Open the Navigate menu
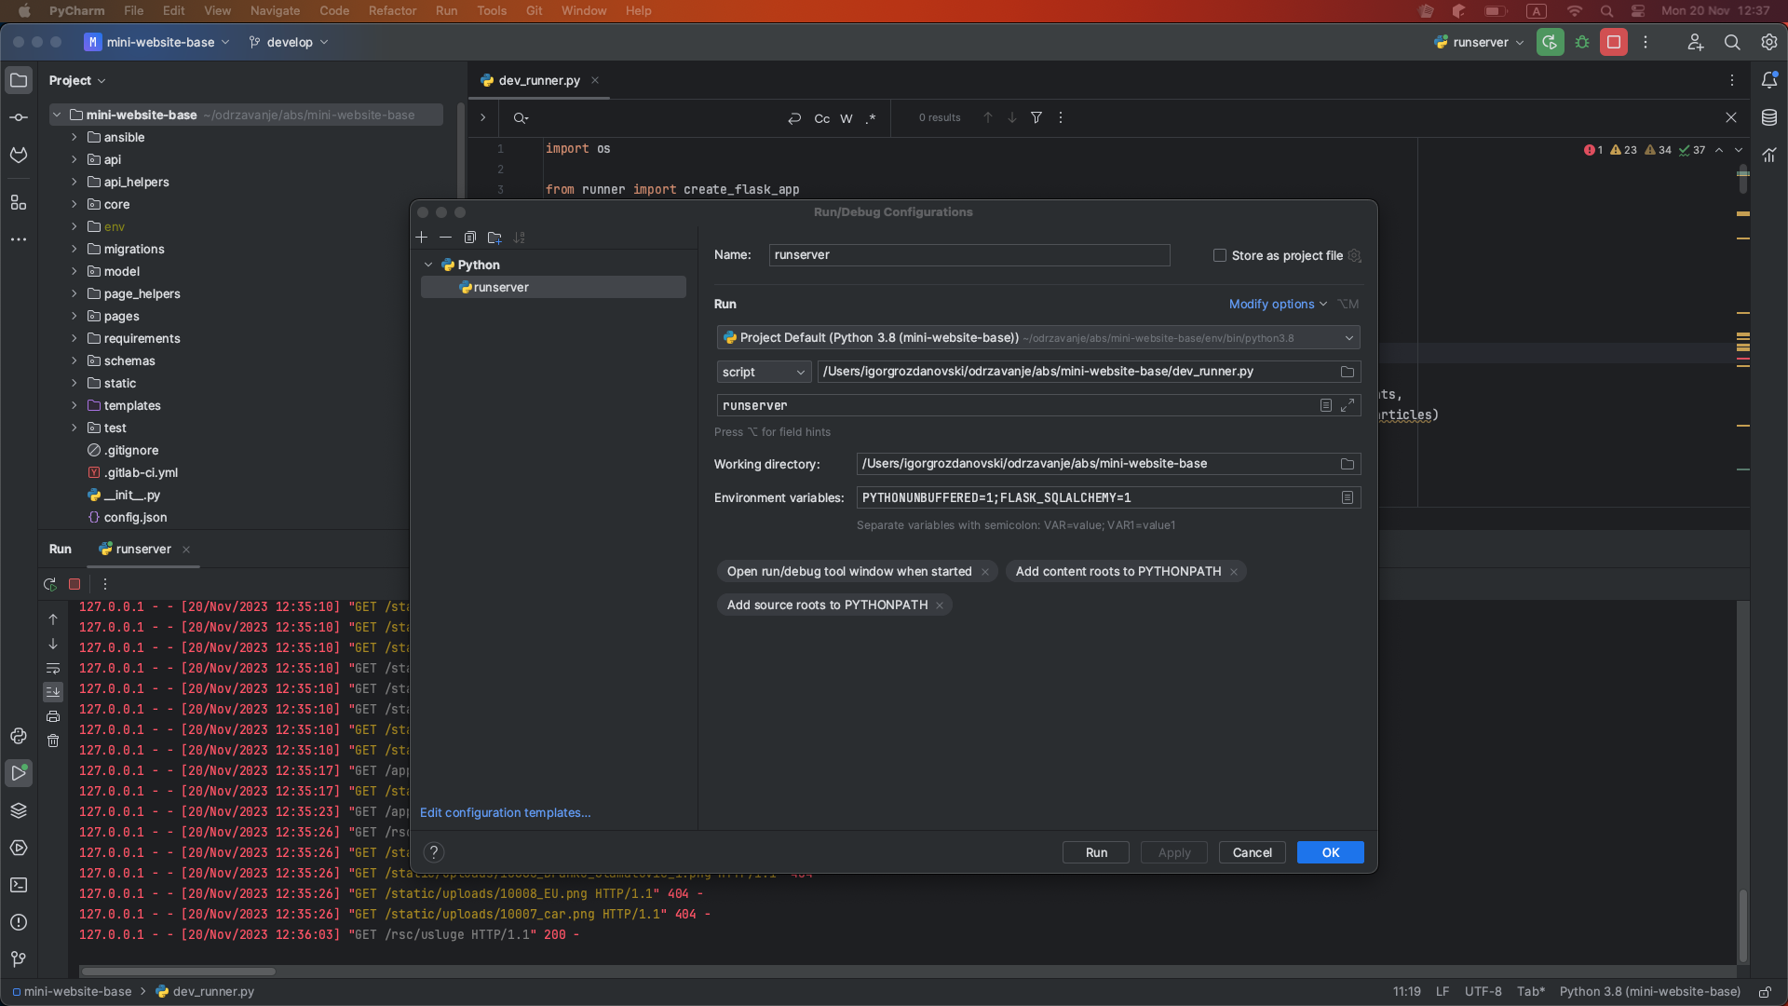This screenshot has height=1006, width=1788. click(275, 10)
